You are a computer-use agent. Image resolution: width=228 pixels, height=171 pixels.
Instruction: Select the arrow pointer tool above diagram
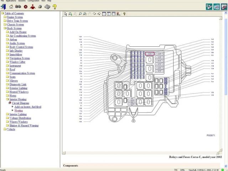tap(66, 14)
